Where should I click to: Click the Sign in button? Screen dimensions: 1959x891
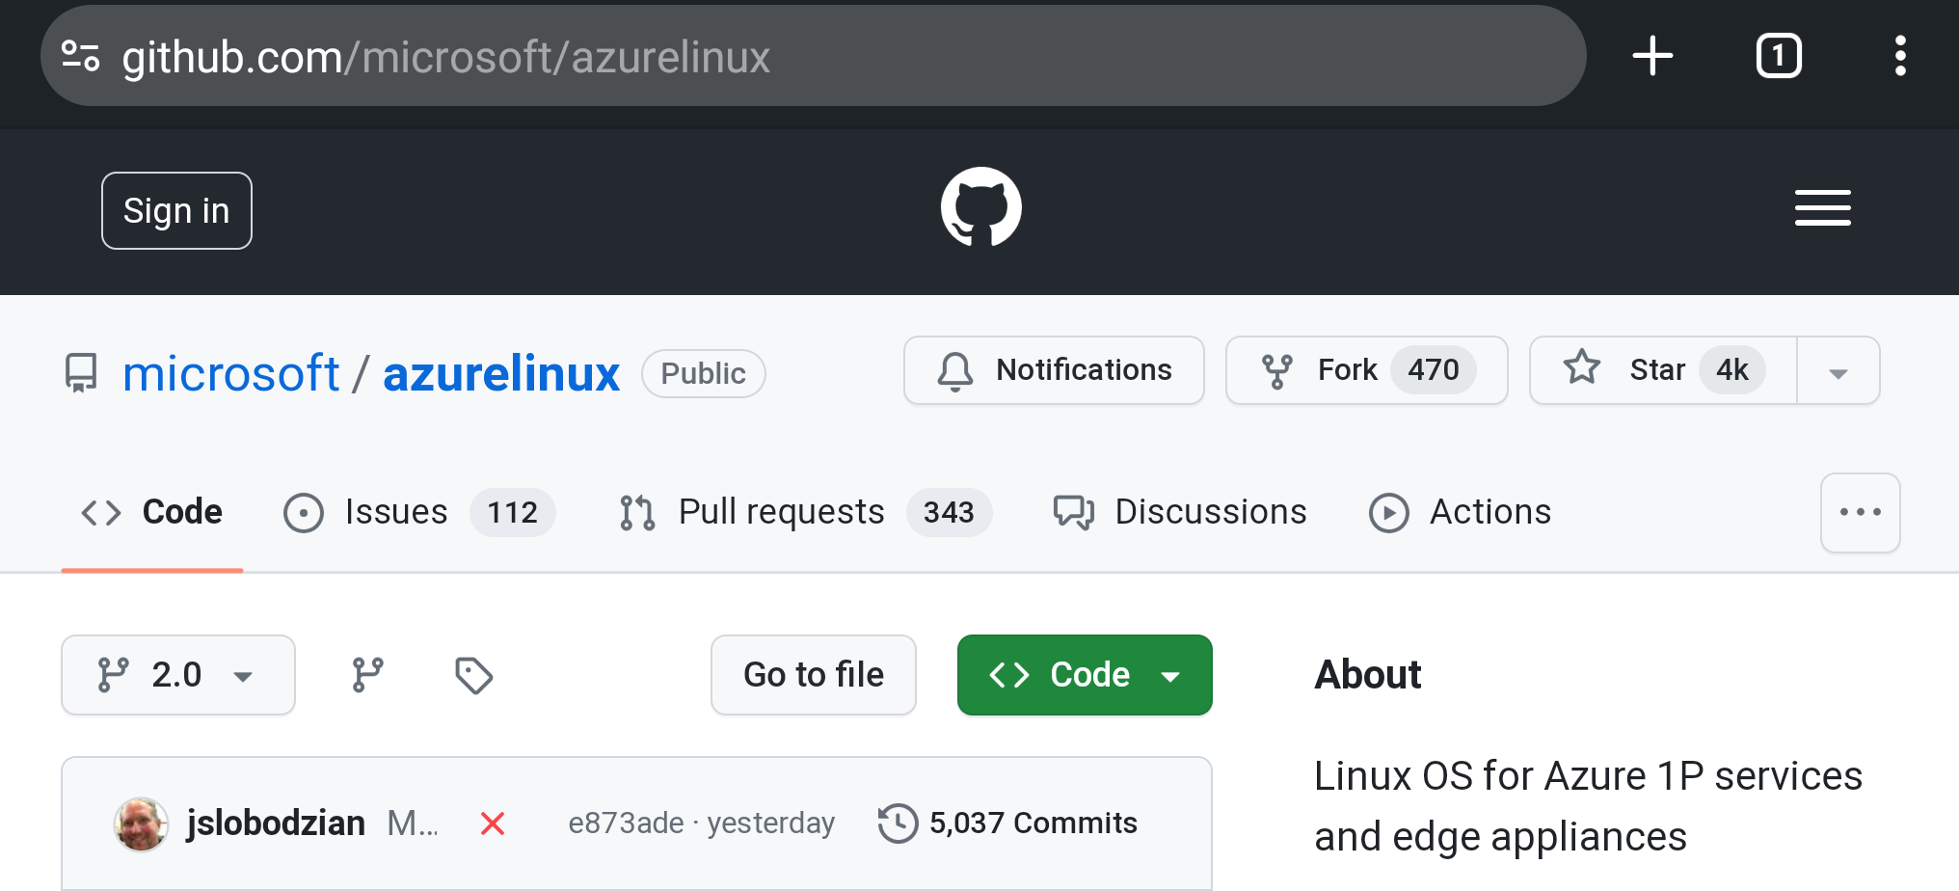[x=176, y=210]
